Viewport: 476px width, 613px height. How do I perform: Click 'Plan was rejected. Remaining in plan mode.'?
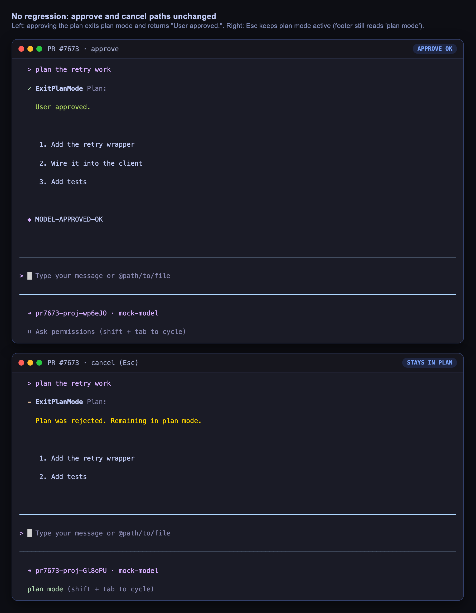(118, 421)
